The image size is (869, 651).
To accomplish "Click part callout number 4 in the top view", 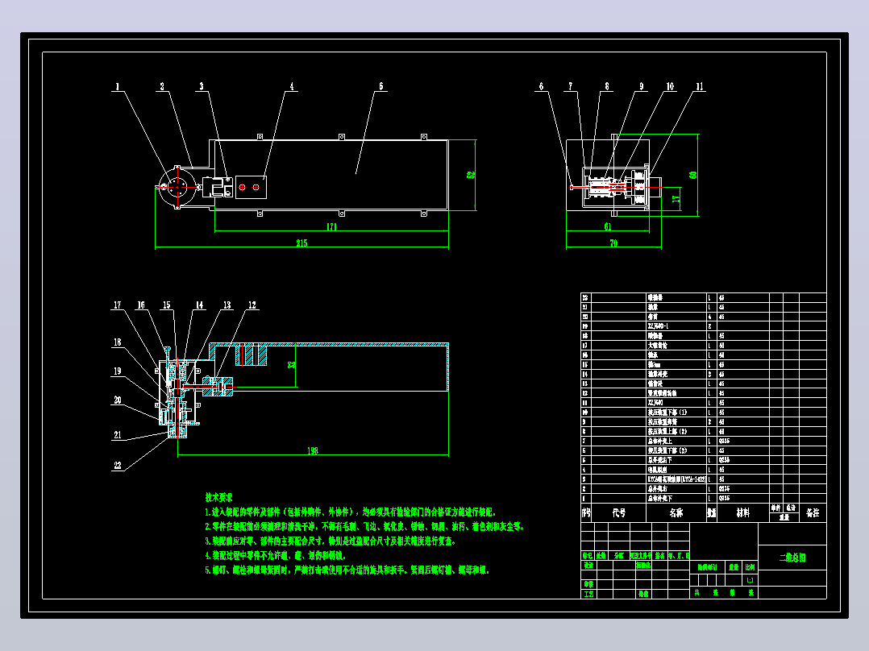I will [x=292, y=86].
